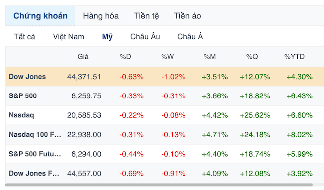
Task: Switch to the Tiền tệ tab
Action: 146,16
